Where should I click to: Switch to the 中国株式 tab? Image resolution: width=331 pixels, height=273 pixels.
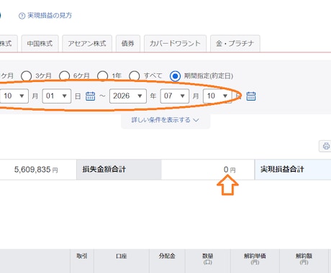click(x=40, y=44)
